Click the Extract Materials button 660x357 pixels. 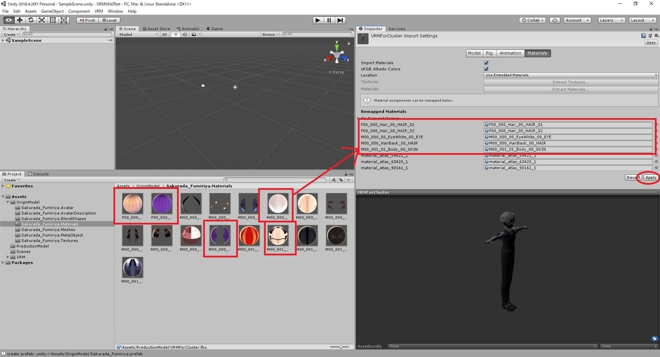tap(571, 88)
